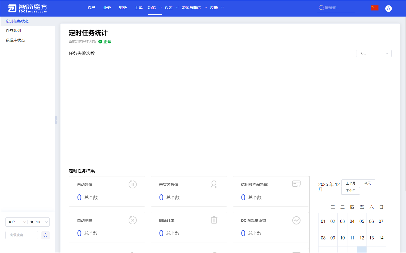Open the 7天 time range dropdown

click(374, 53)
